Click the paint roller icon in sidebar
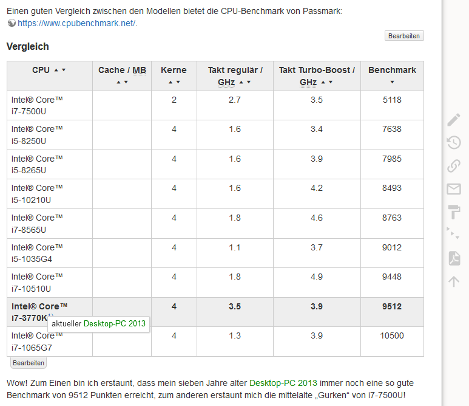The image size is (469, 406). point(454,212)
